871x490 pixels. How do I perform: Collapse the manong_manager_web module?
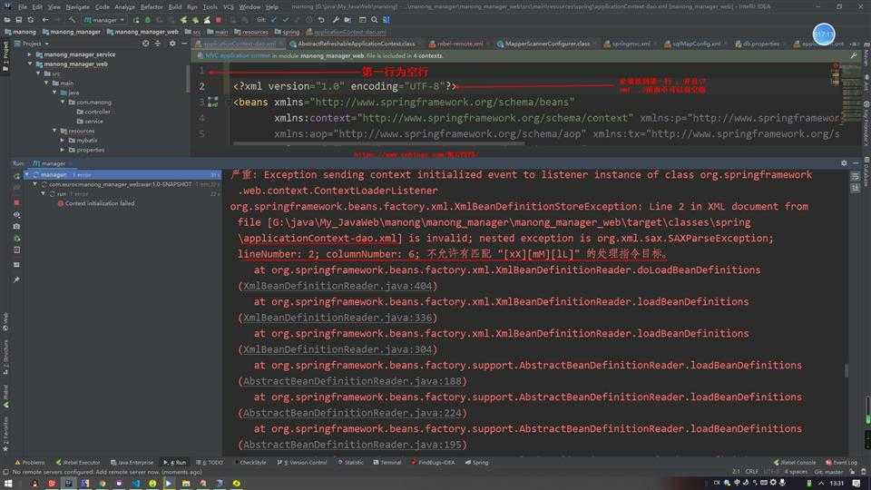pyautogui.click(x=29, y=64)
